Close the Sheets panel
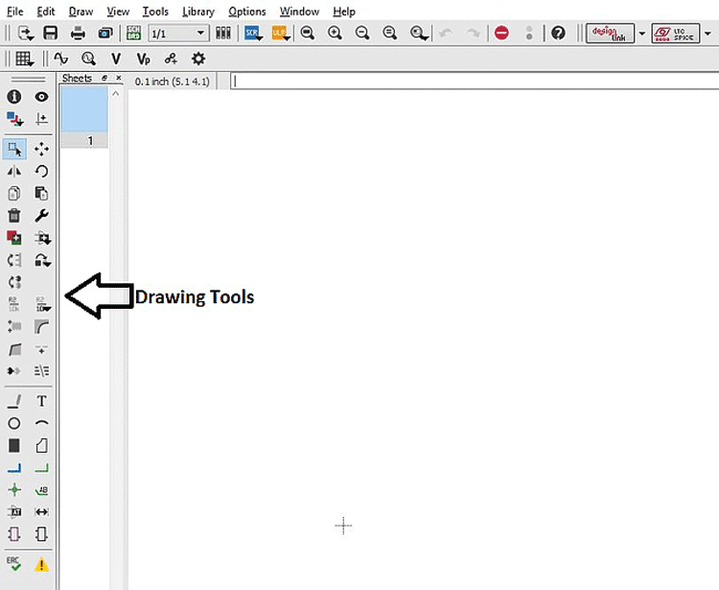The image size is (719, 590). pos(119,78)
